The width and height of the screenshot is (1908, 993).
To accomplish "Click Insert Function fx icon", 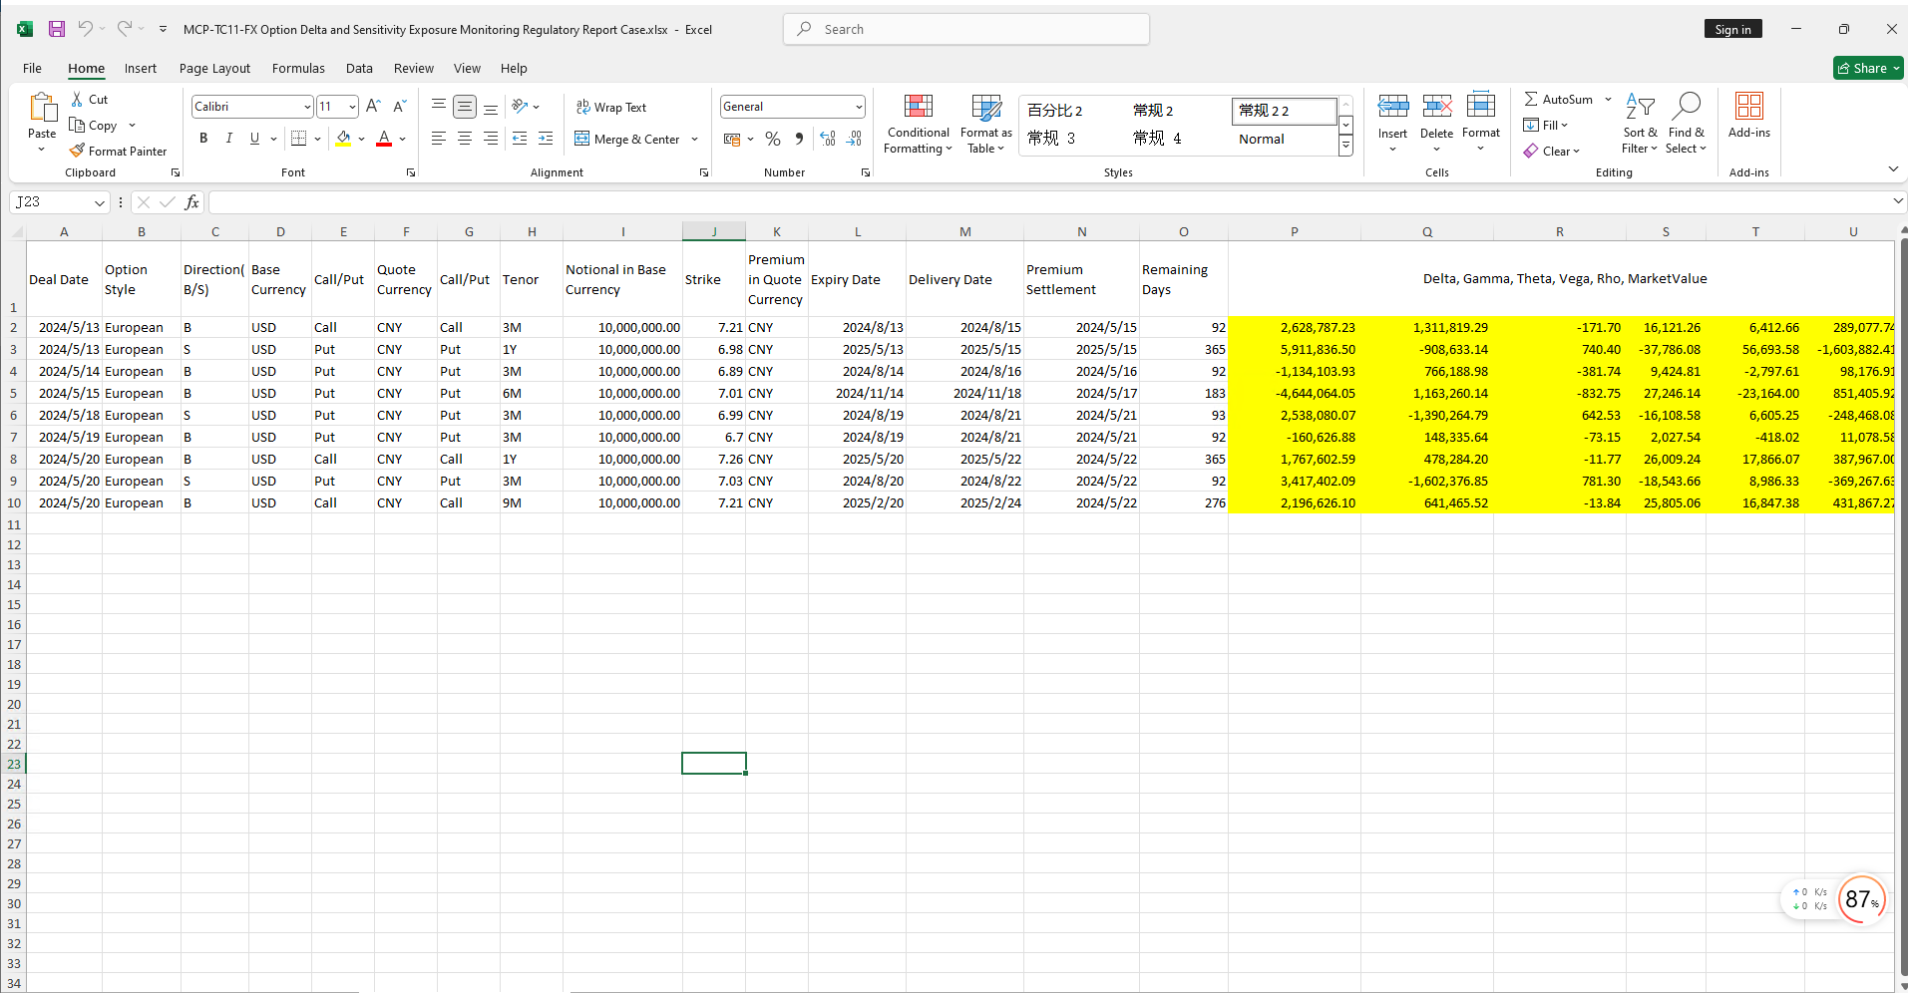I will 192,202.
